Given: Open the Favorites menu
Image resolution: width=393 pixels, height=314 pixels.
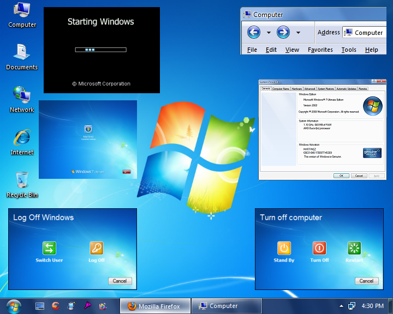Looking at the screenshot, I should tap(320, 50).
